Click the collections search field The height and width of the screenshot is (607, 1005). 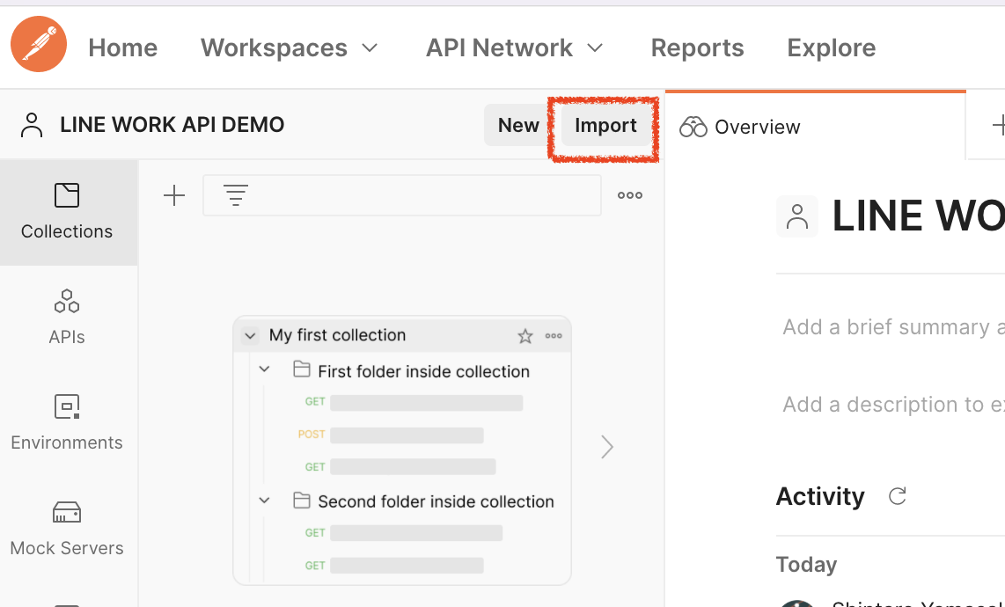click(x=405, y=195)
